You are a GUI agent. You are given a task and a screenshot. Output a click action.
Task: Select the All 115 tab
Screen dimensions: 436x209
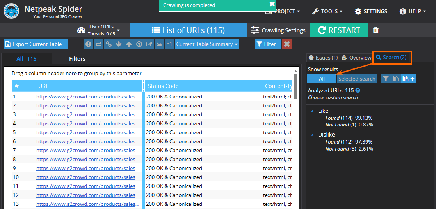coord(27,59)
